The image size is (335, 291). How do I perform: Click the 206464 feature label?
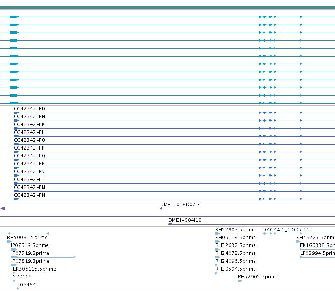26,285
